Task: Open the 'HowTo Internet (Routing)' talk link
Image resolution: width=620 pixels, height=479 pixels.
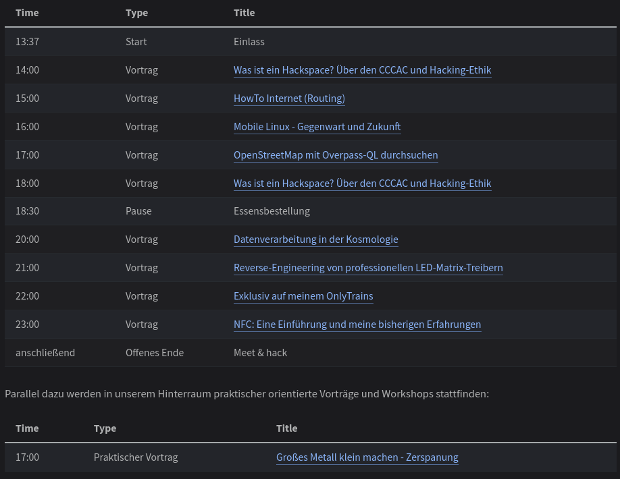Action: 289,98
